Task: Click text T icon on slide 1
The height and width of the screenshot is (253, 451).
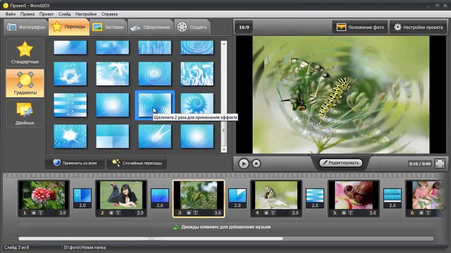Action: coord(41,213)
